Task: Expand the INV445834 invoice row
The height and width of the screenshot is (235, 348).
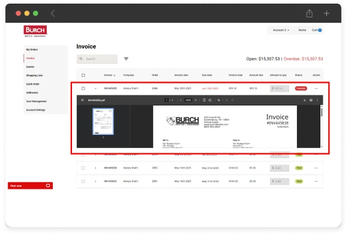Action: click(x=95, y=168)
